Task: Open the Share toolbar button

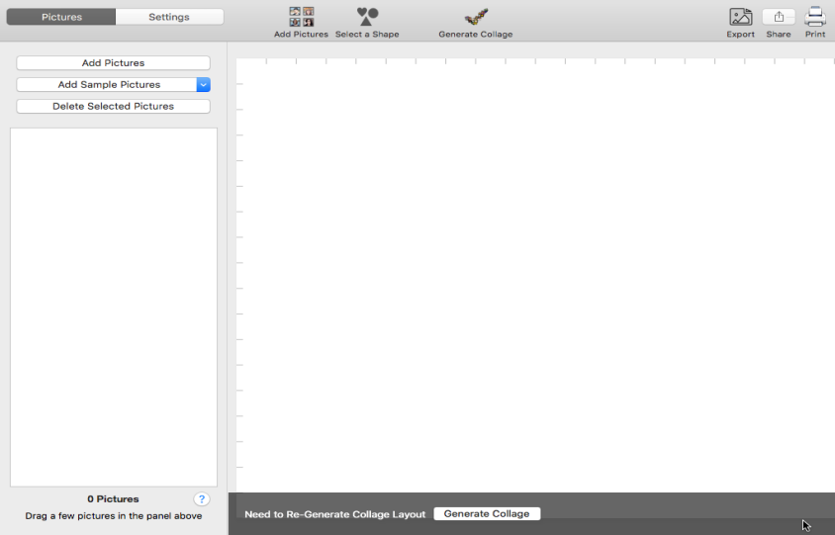Action: tap(779, 17)
